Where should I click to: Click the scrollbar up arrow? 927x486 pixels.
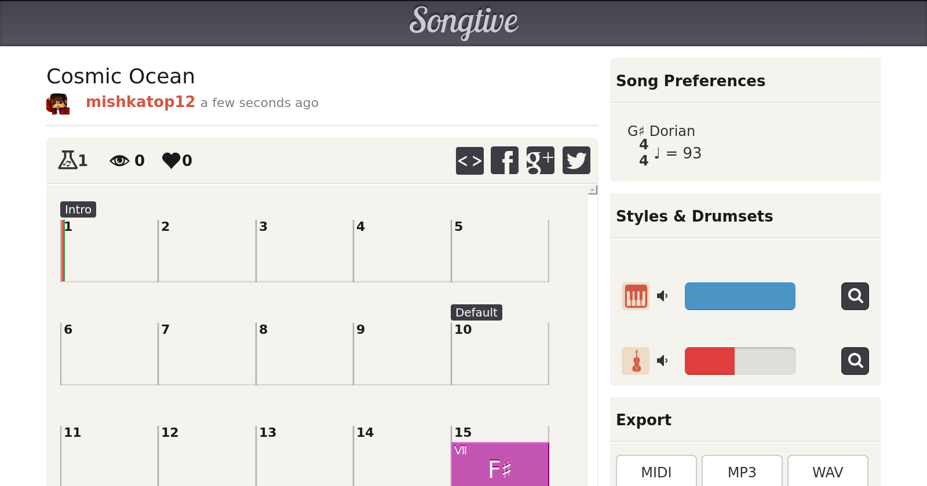(x=592, y=190)
